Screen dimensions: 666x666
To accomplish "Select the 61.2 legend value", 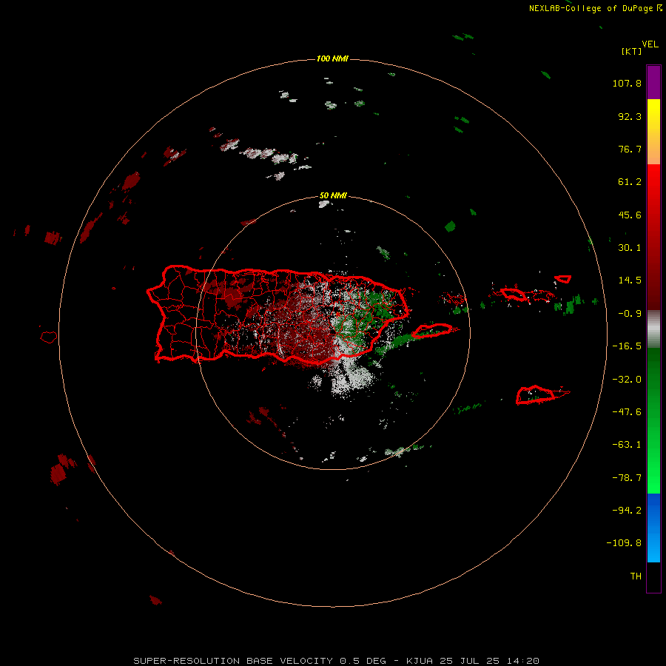I will tap(630, 182).
